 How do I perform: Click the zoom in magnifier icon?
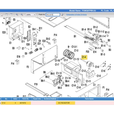point(17,15)
